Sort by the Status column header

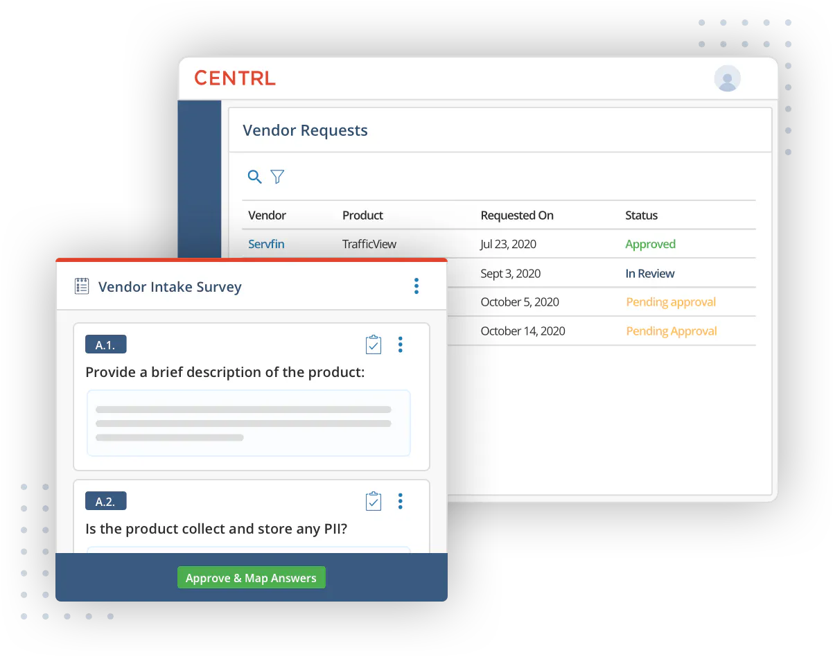click(x=641, y=216)
